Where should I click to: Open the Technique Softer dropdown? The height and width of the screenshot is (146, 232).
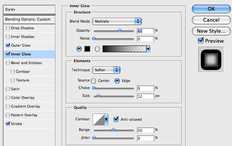point(106,70)
